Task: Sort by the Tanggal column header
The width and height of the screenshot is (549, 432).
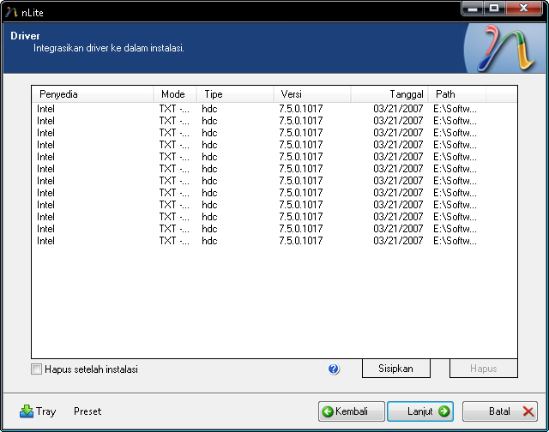Action: point(389,94)
